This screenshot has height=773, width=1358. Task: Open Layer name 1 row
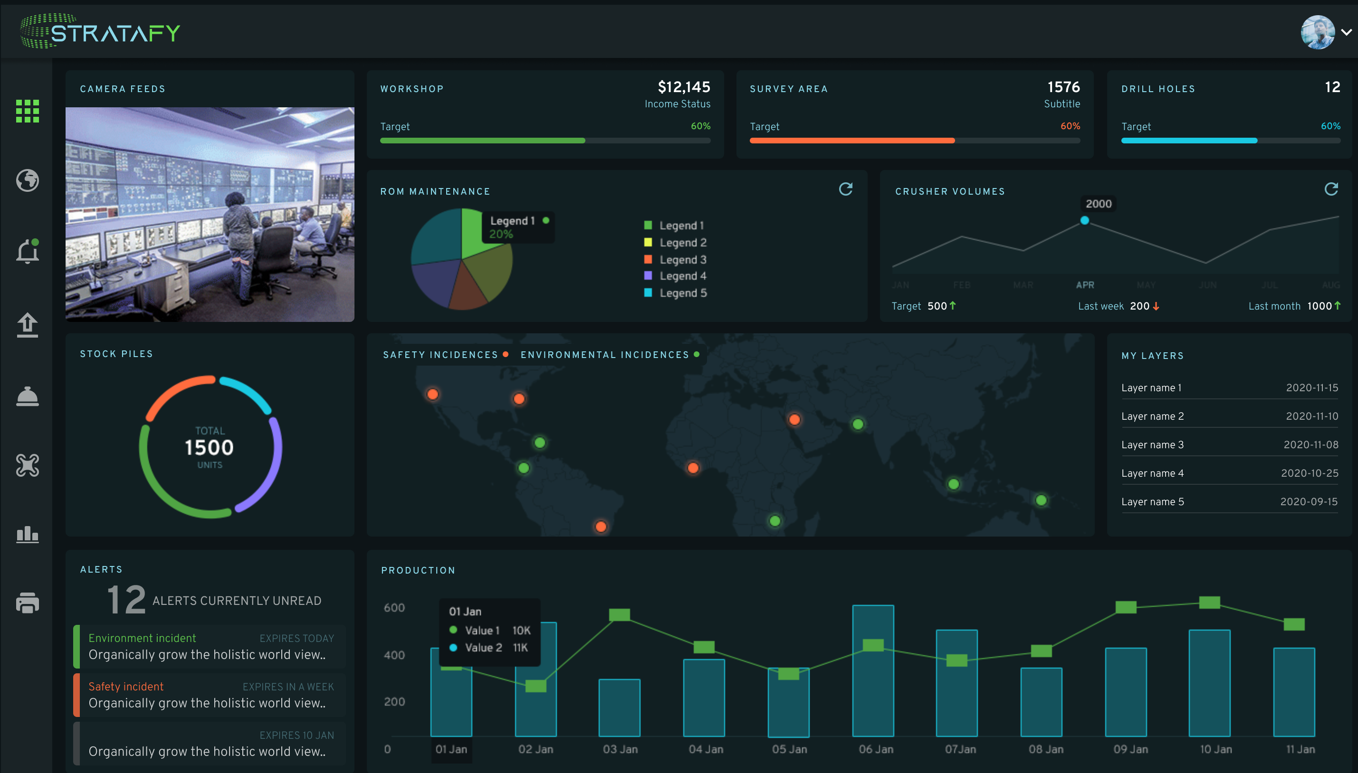click(1229, 387)
